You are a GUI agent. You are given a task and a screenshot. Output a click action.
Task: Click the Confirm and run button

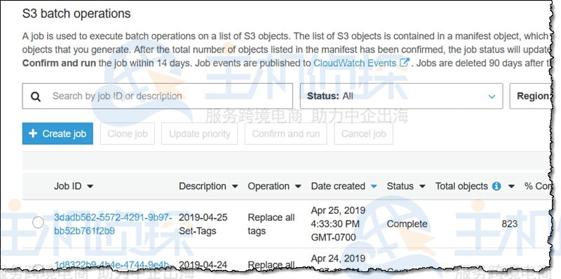tap(286, 134)
